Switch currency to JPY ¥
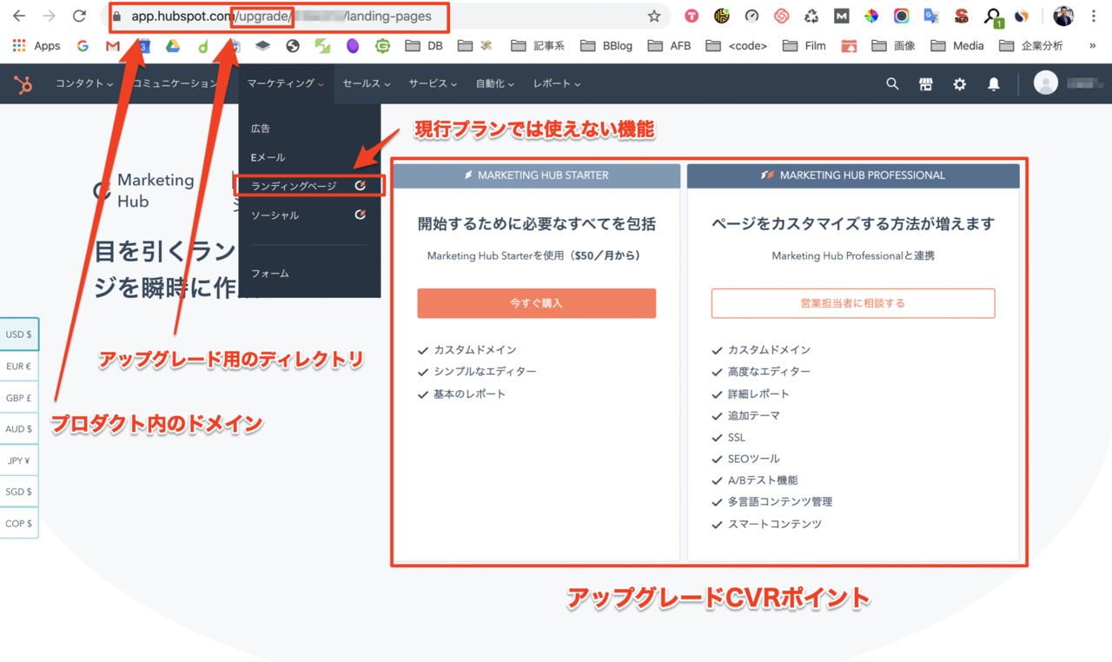1112x662 pixels. [x=19, y=460]
